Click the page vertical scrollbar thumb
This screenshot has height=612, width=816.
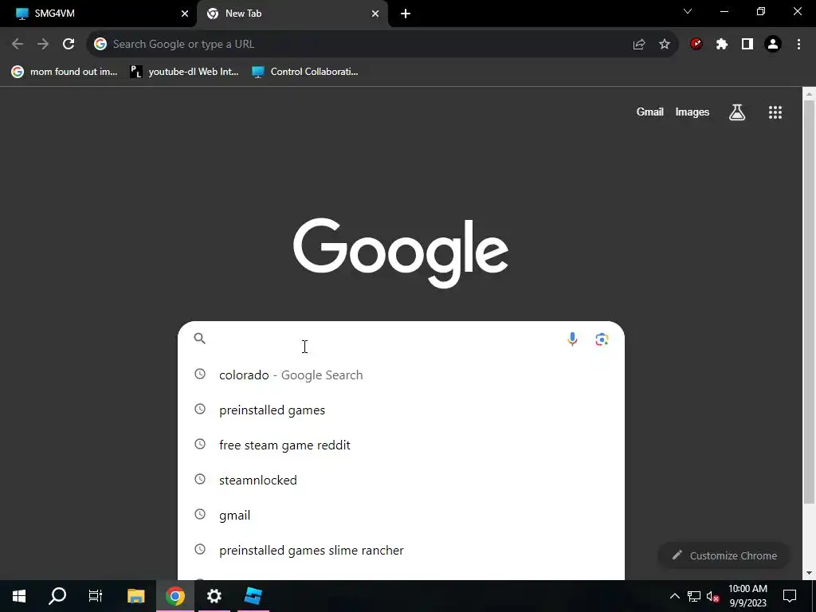click(x=808, y=302)
